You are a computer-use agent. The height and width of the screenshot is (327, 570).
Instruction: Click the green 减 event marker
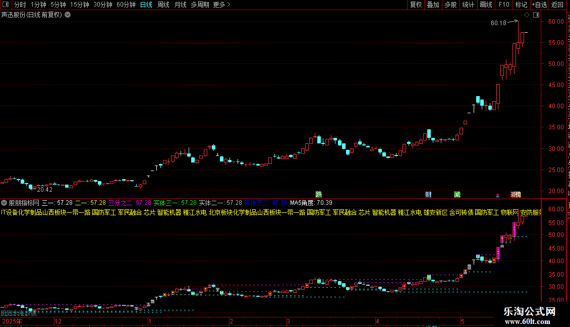(x=458, y=195)
